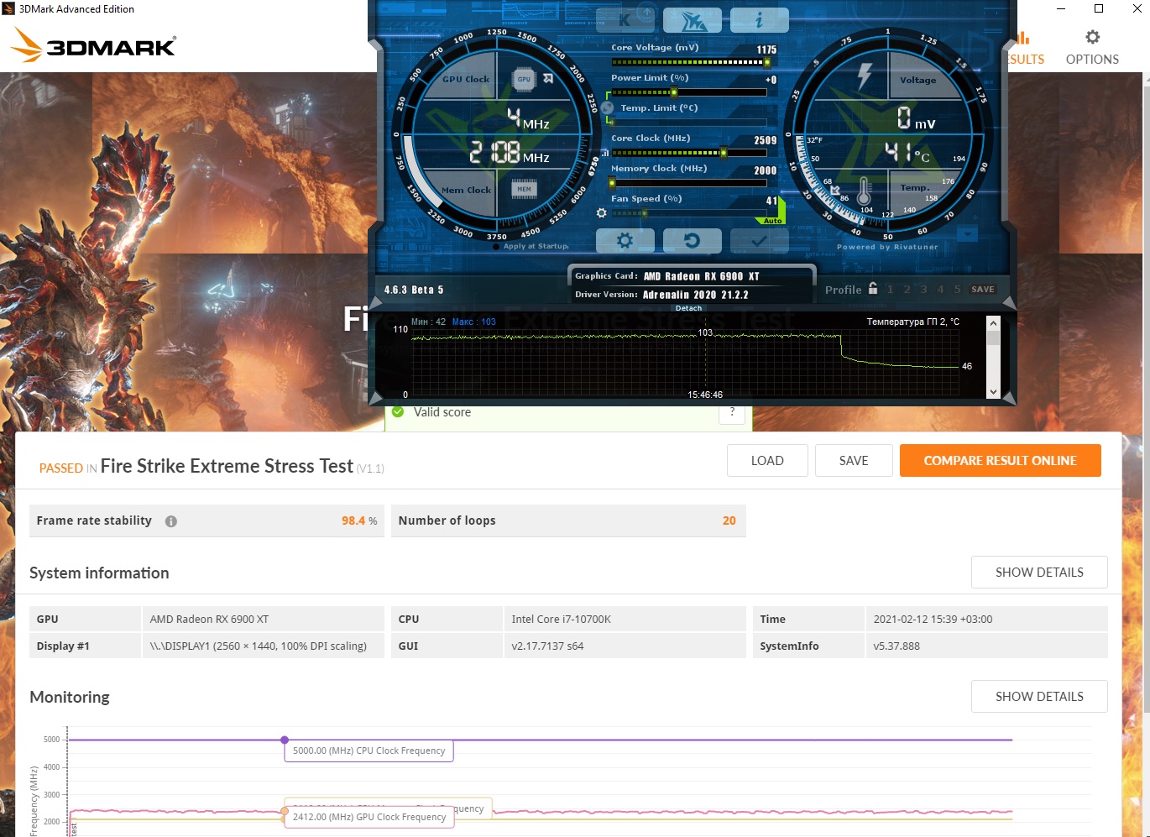Select Afterburner profile slot 5
Image resolution: width=1150 pixels, height=837 pixels.
[x=957, y=289]
